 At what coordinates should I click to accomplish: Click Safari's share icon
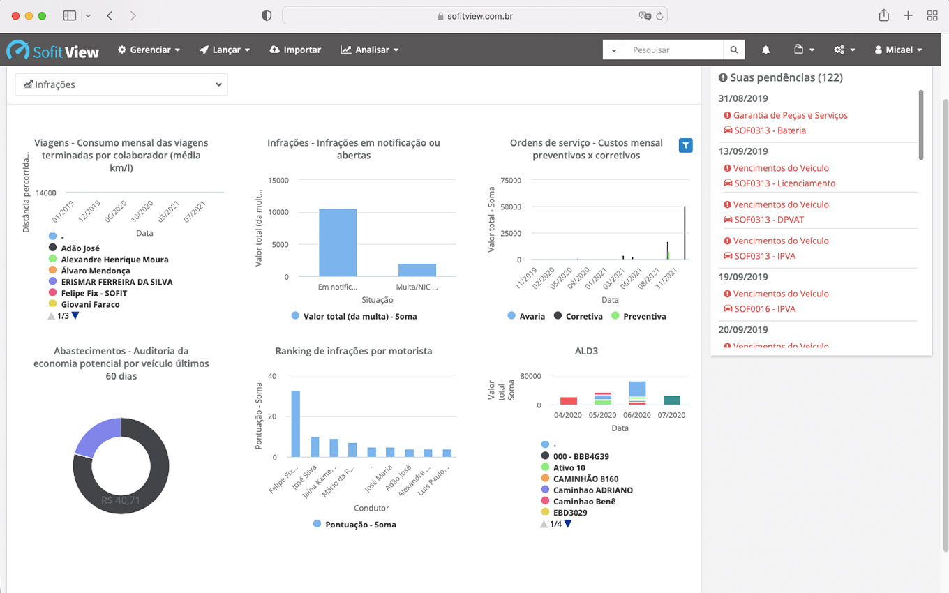[883, 15]
